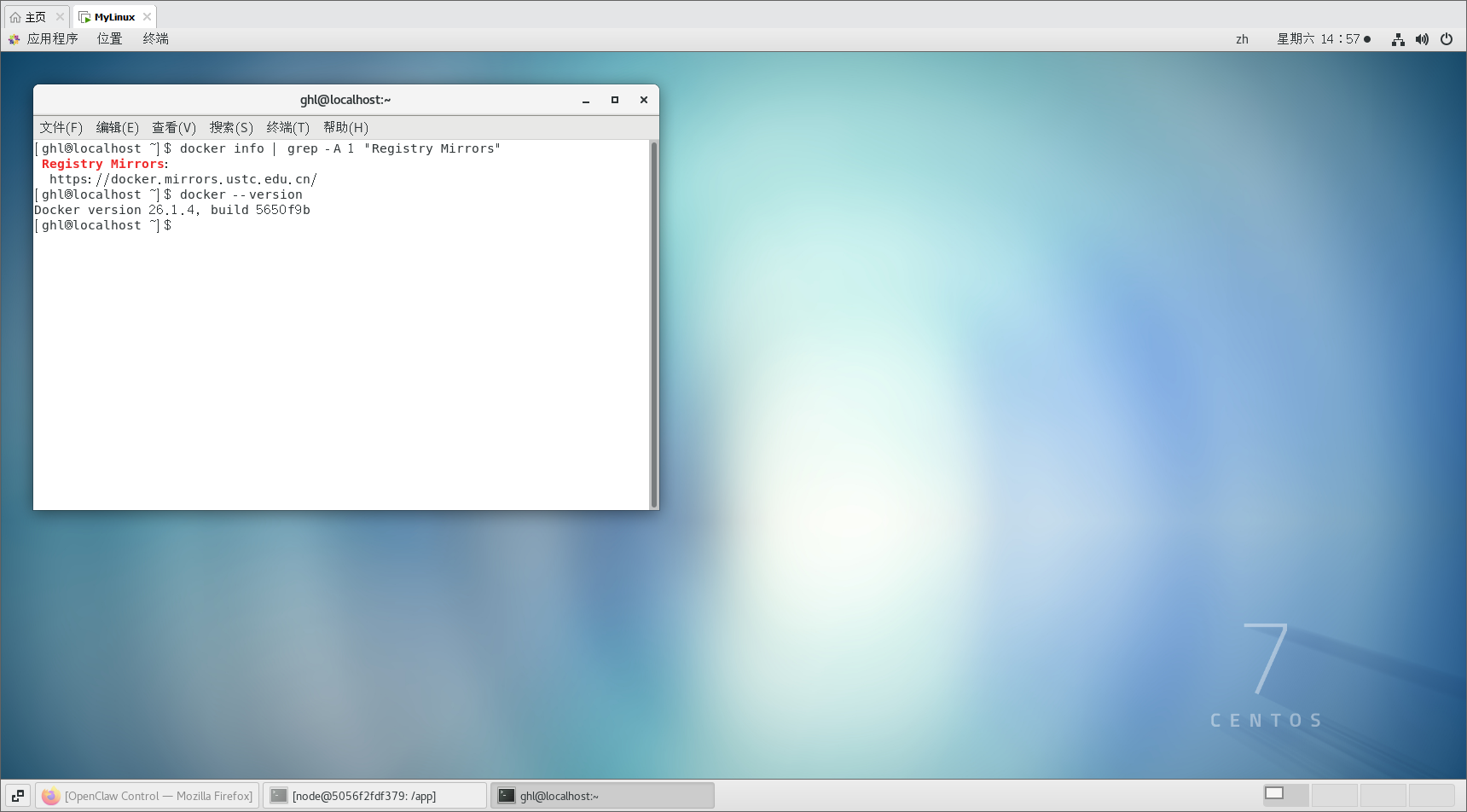Viewport: 1467px width, 812px height.
Task: Open the 位置 places menu
Action: coord(109,38)
